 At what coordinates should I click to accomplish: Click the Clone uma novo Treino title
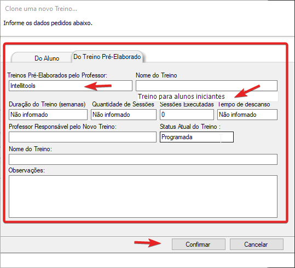pyautogui.click(x=41, y=9)
